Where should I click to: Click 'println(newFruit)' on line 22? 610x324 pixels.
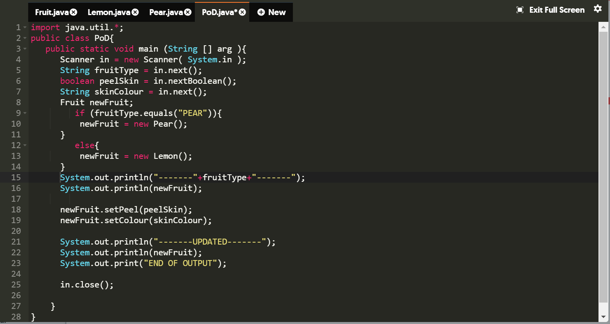pyautogui.click(x=156, y=253)
